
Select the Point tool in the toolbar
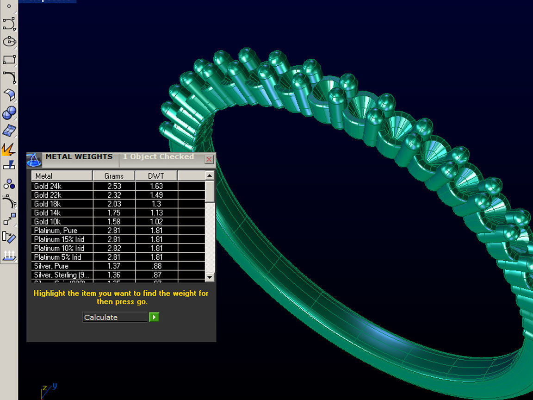pos(9,6)
